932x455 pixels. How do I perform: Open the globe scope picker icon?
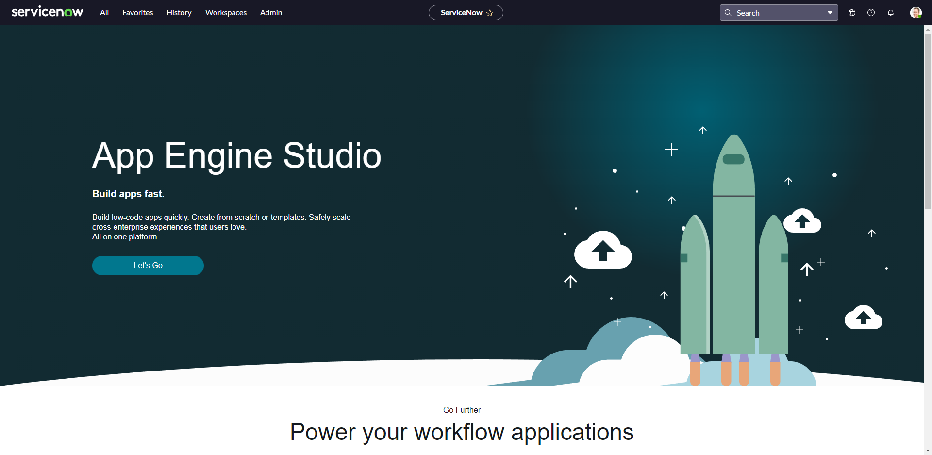coord(852,13)
